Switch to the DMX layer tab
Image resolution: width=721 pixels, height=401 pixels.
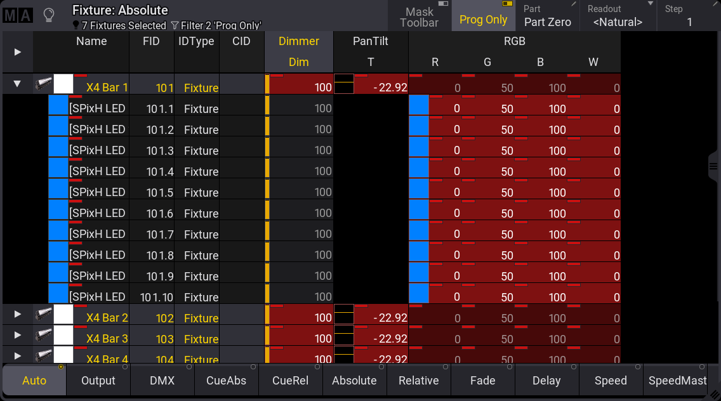click(162, 380)
